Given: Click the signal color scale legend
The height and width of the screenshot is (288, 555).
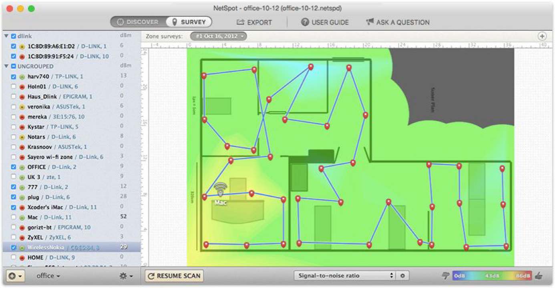Looking at the screenshot, I should click(x=492, y=276).
